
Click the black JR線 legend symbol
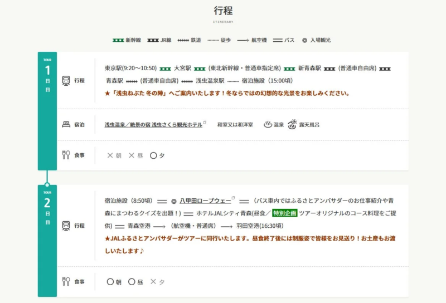click(x=153, y=40)
